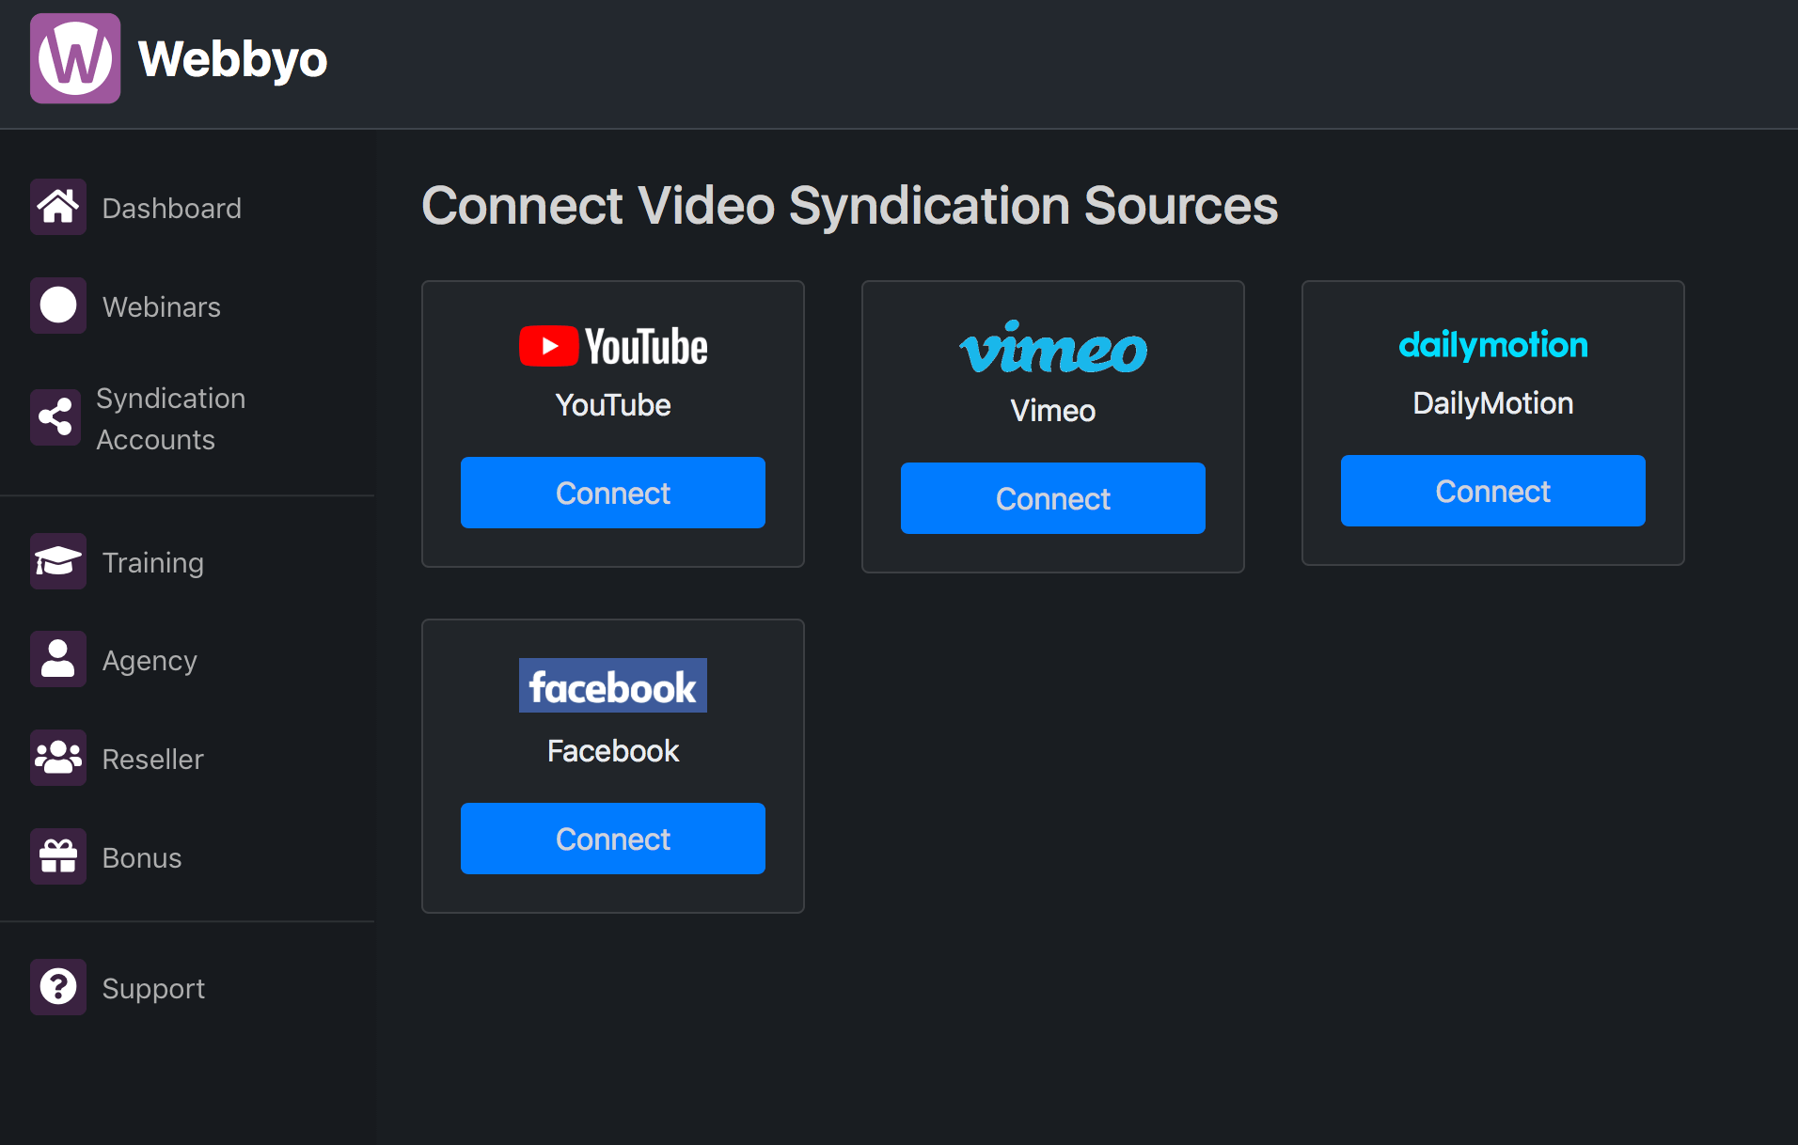Click the Connect Video Syndication Sources heading
The height and width of the screenshot is (1145, 1798).
tap(850, 206)
